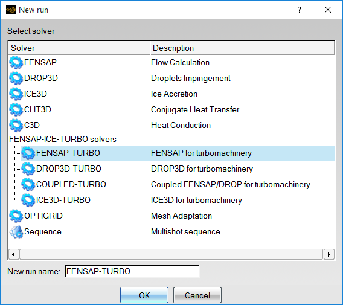Screen dimensions: 343x305
Task: Choose the COUPLED-TURBO gear icon
Action: coord(28,185)
